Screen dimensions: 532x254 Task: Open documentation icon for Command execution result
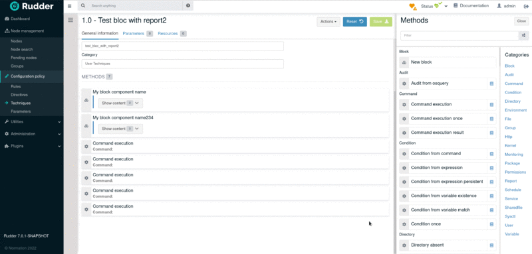tap(491, 133)
